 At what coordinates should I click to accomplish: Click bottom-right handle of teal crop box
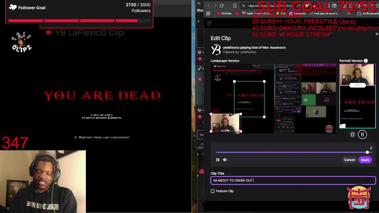click(264, 117)
